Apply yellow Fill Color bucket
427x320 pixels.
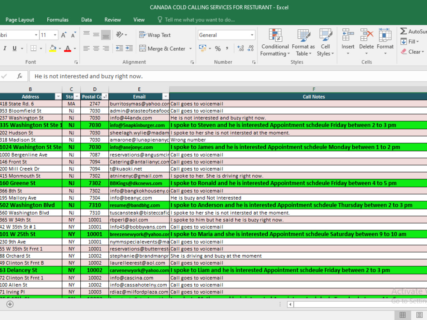click(53, 49)
